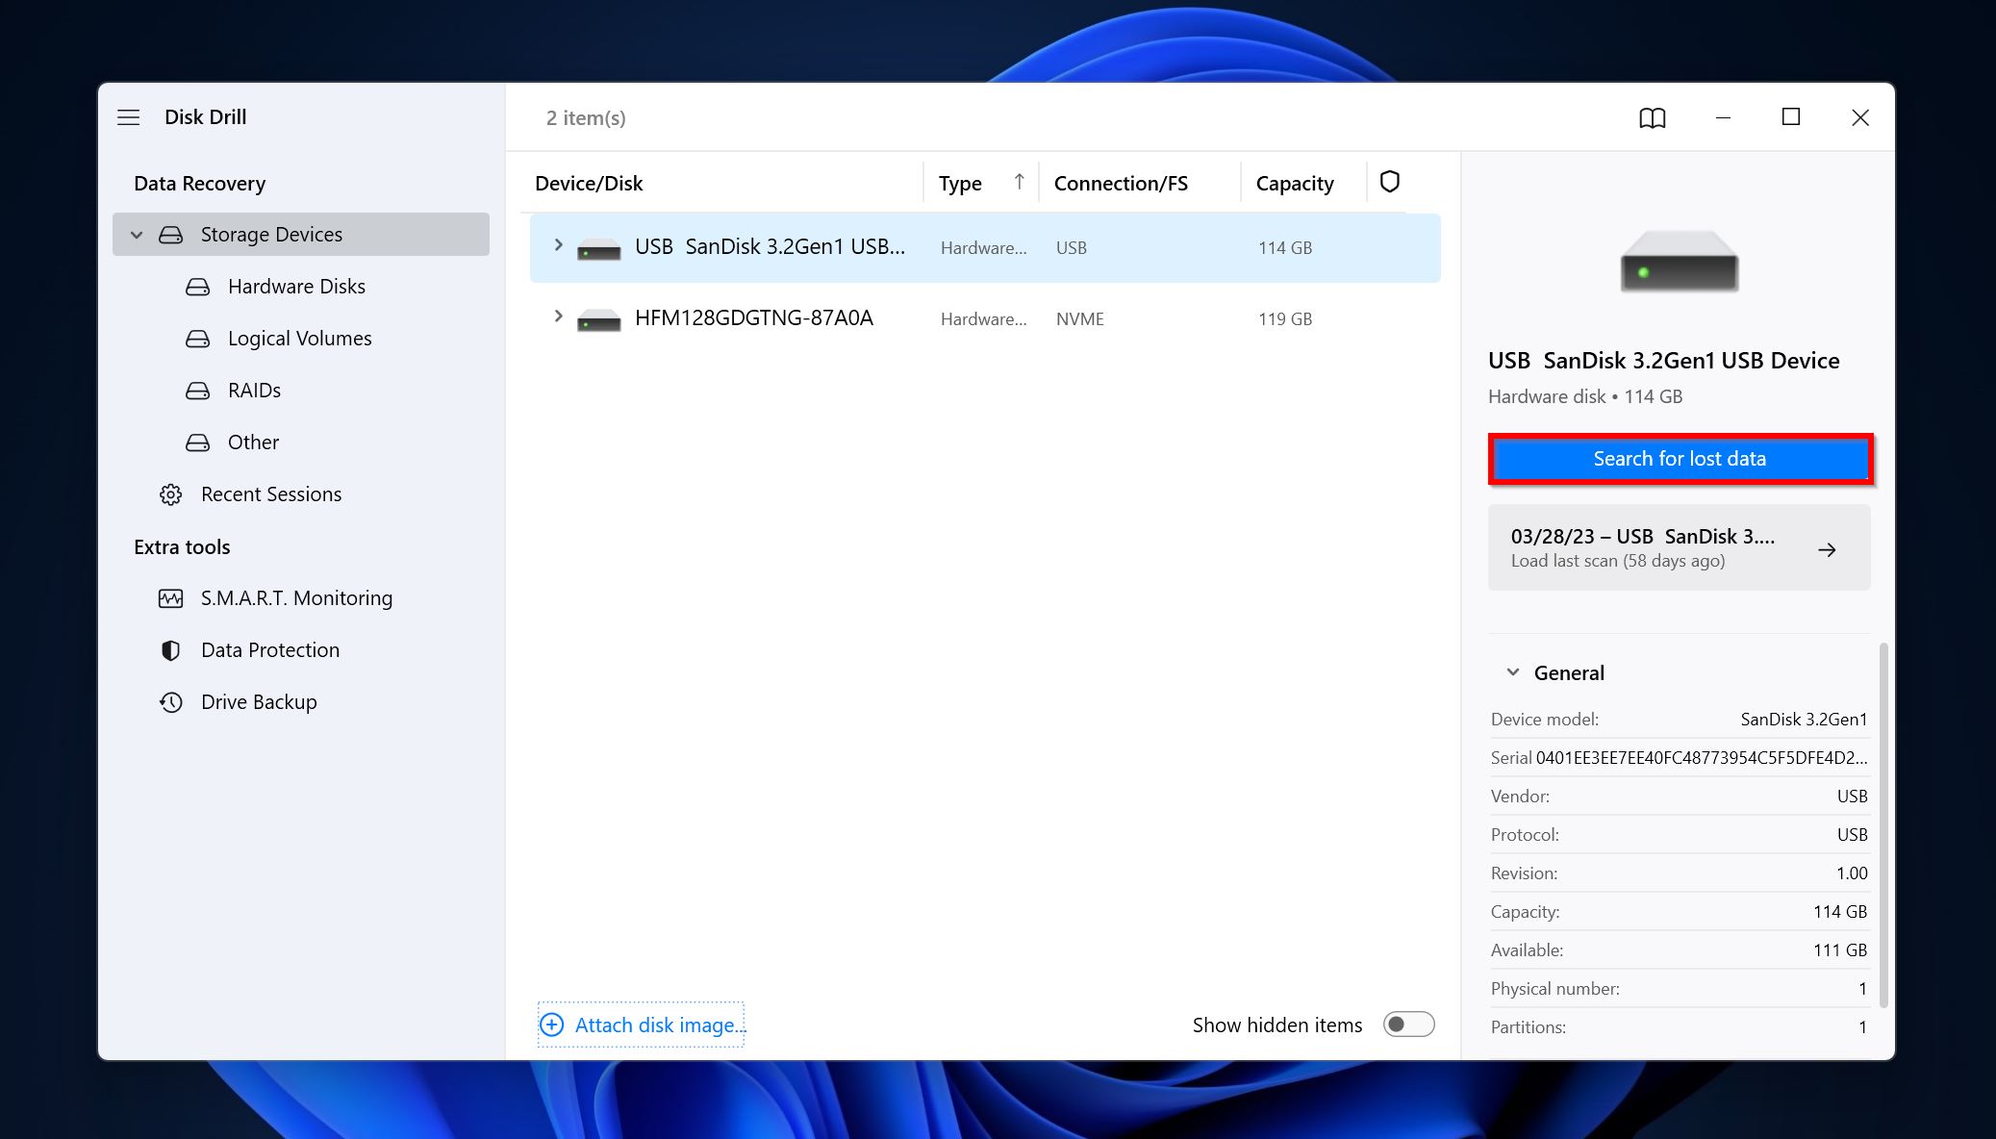Image resolution: width=1996 pixels, height=1139 pixels.
Task: Select Storage Devices from sidebar
Action: (x=270, y=235)
